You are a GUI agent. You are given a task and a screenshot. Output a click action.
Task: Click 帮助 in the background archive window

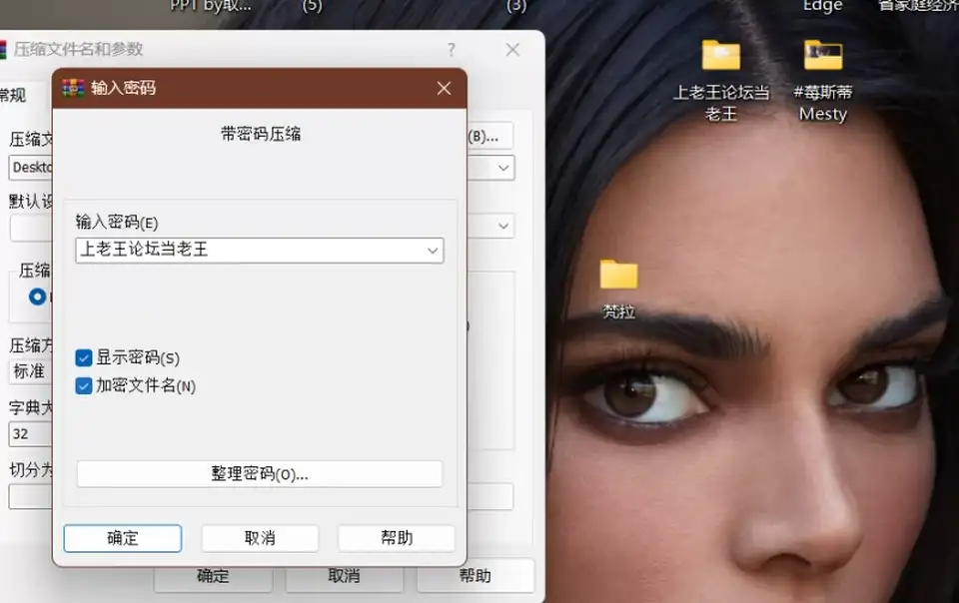[476, 576]
